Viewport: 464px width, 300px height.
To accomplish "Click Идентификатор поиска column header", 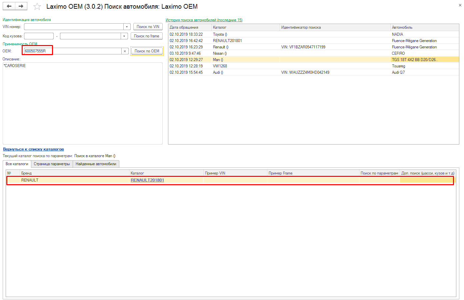I will [x=335, y=27].
